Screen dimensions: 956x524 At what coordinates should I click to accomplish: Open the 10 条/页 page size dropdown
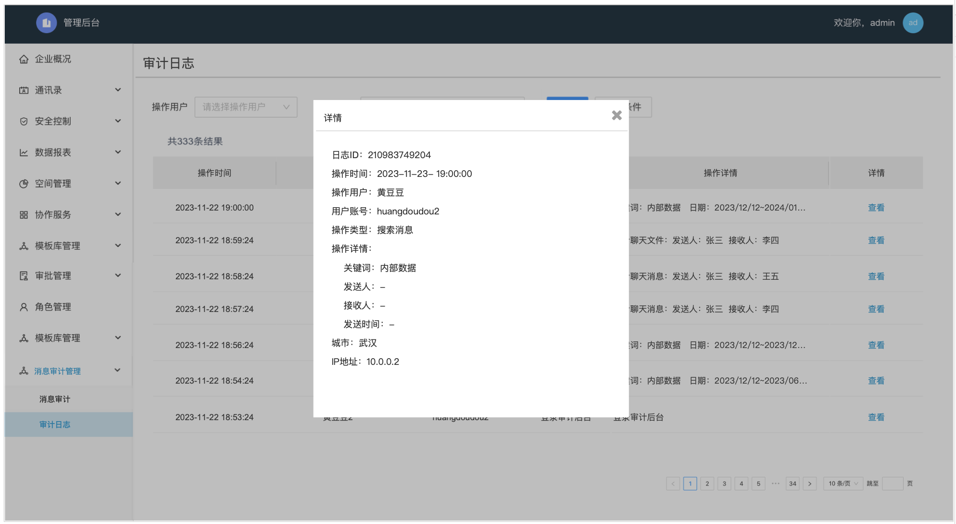point(843,484)
